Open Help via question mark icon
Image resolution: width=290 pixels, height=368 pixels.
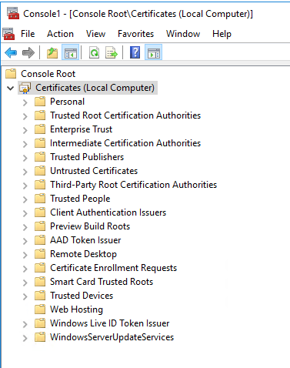point(135,53)
